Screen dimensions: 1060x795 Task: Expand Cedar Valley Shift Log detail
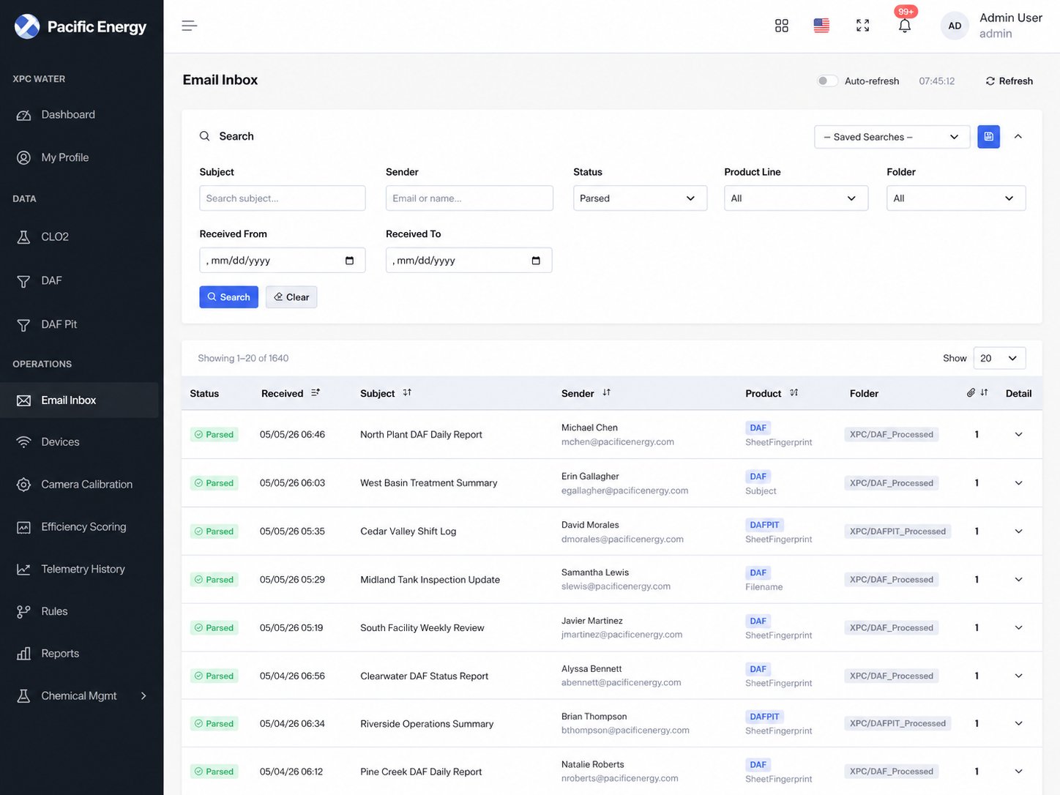(x=1018, y=531)
